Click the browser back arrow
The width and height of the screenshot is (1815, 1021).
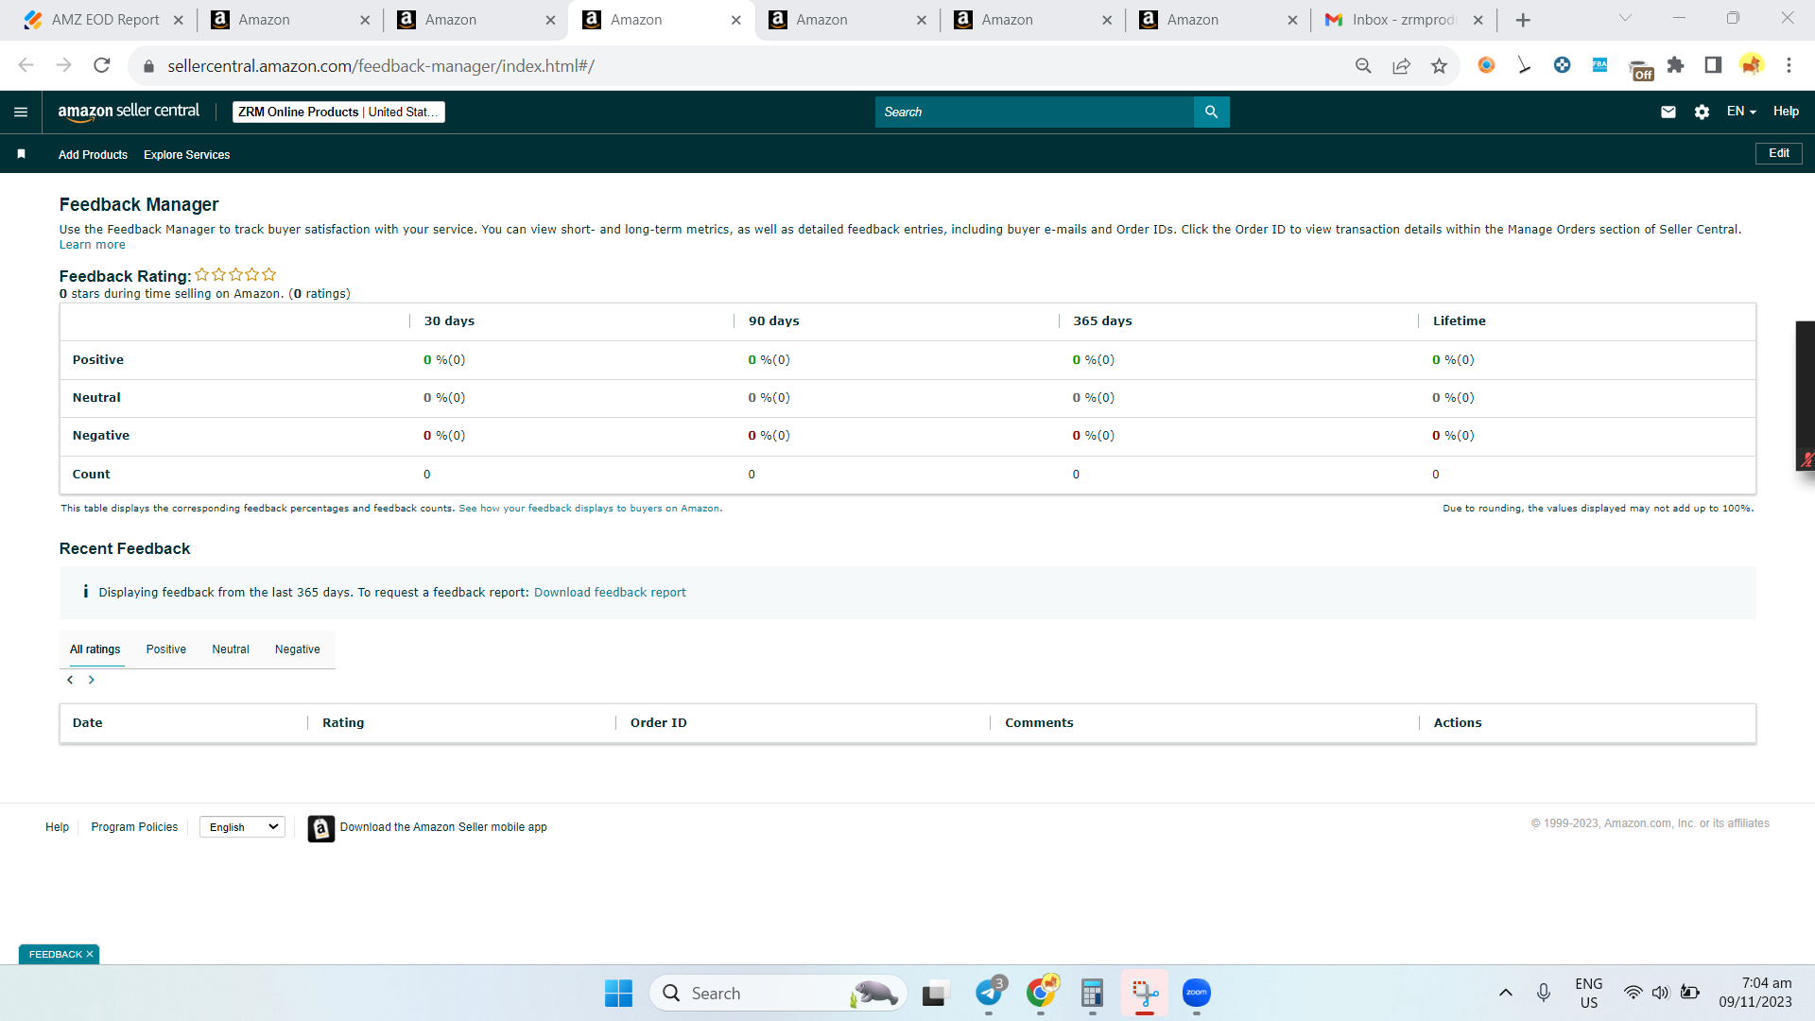pos(26,65)
